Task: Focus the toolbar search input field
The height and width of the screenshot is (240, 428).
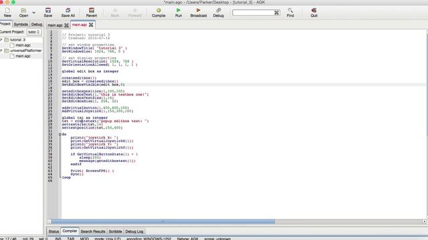Action: pyautogui.click(x=253, y=13)
